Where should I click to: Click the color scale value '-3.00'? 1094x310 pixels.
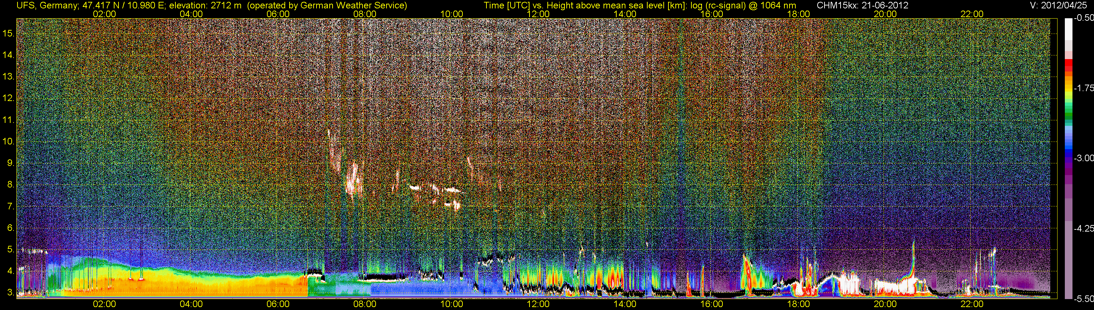tap(1083, 158)
